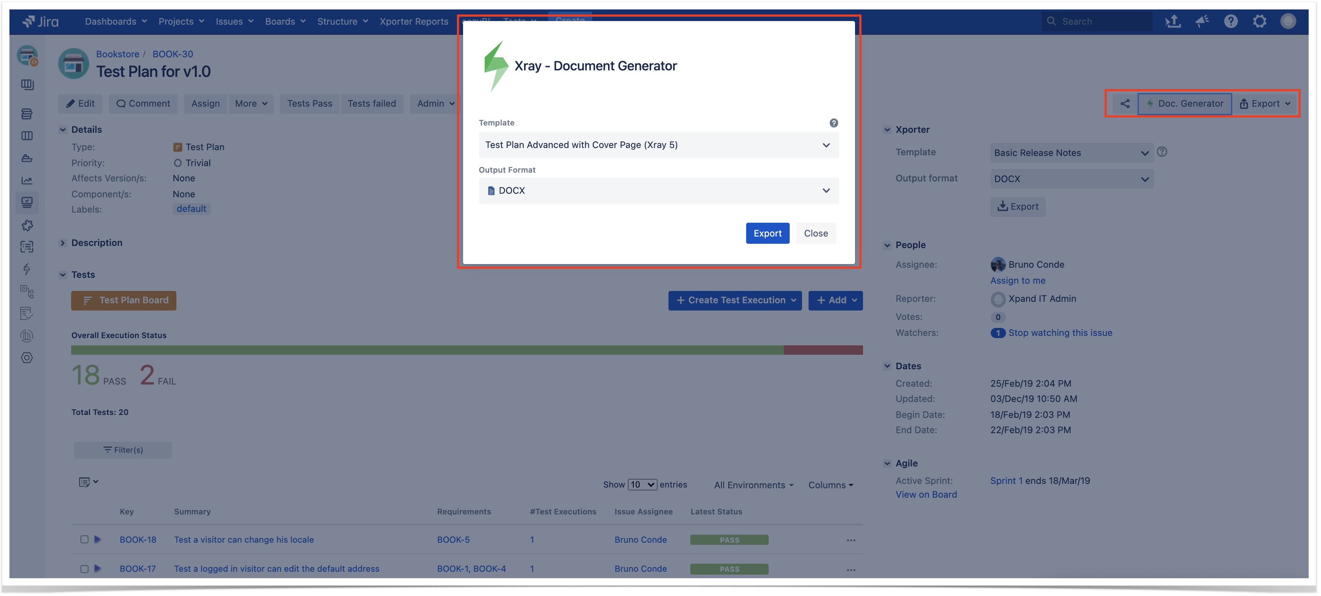This screenshot has width=1321, height=596.
Task: Open the Bookstore project avatar in sidebar
Action: [27, 56]
